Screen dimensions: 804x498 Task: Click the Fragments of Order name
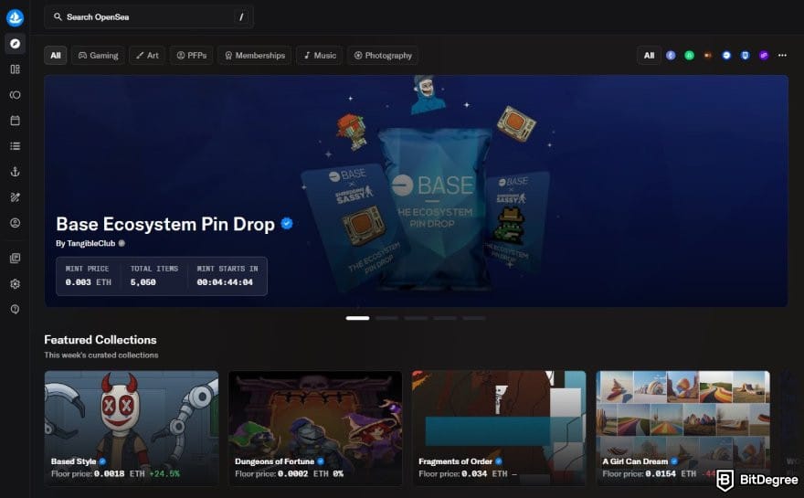coord(455,461)
